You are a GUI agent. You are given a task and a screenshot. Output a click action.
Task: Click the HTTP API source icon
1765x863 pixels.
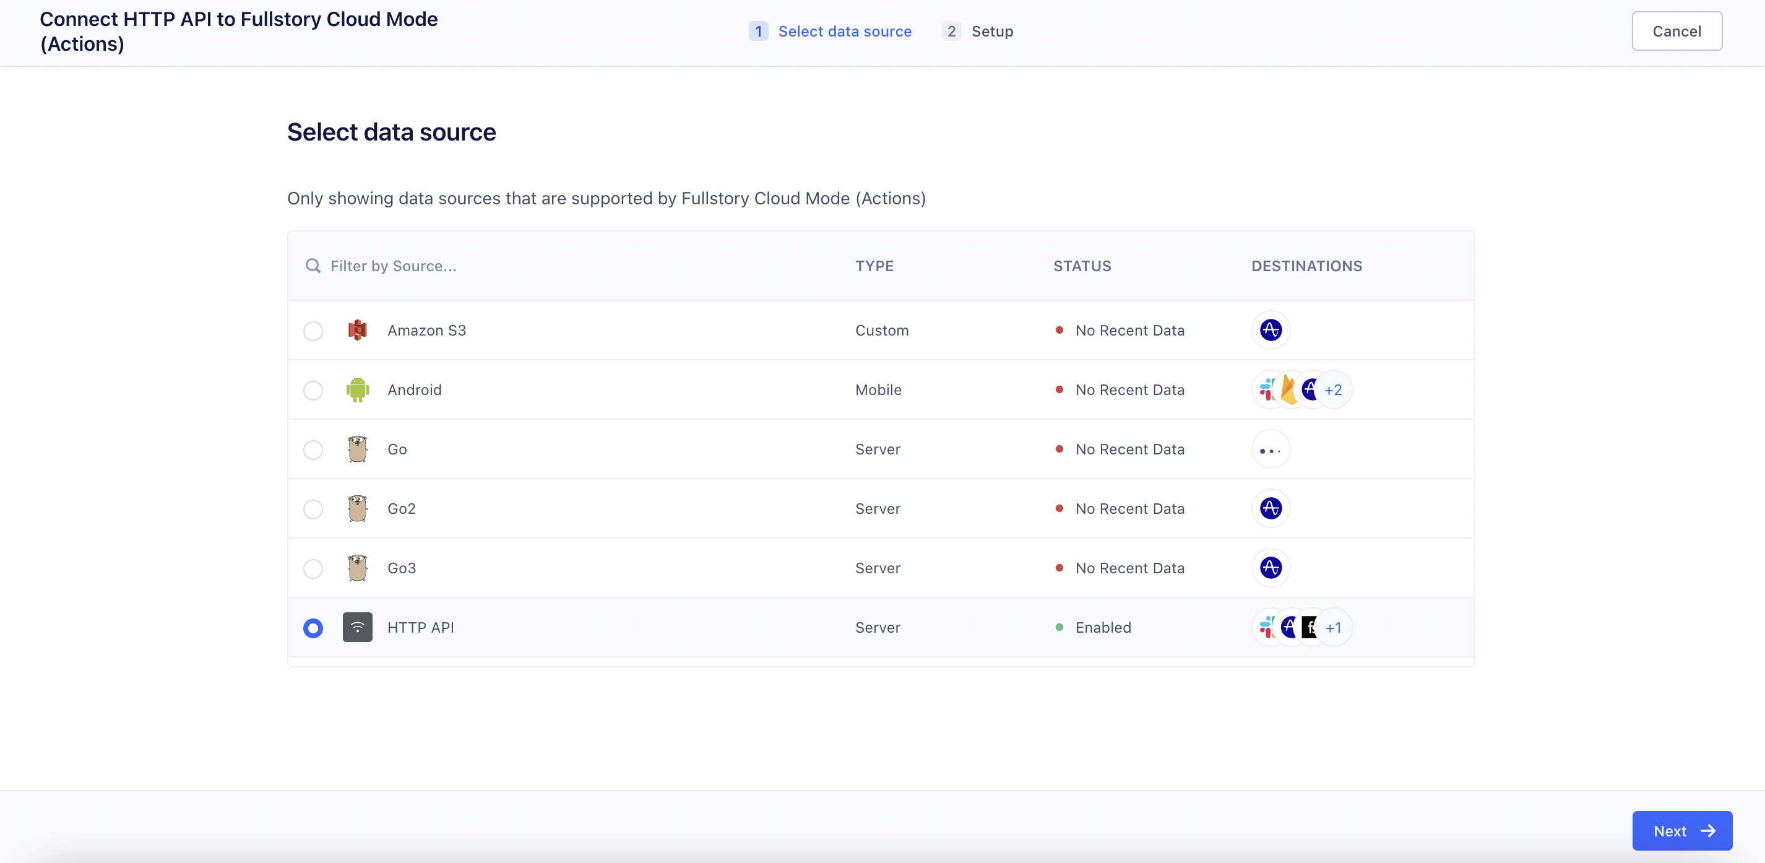(358, 627)
